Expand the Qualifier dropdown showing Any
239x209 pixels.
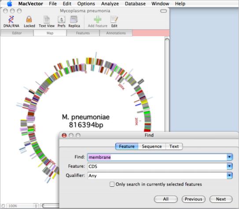[229, 176]
